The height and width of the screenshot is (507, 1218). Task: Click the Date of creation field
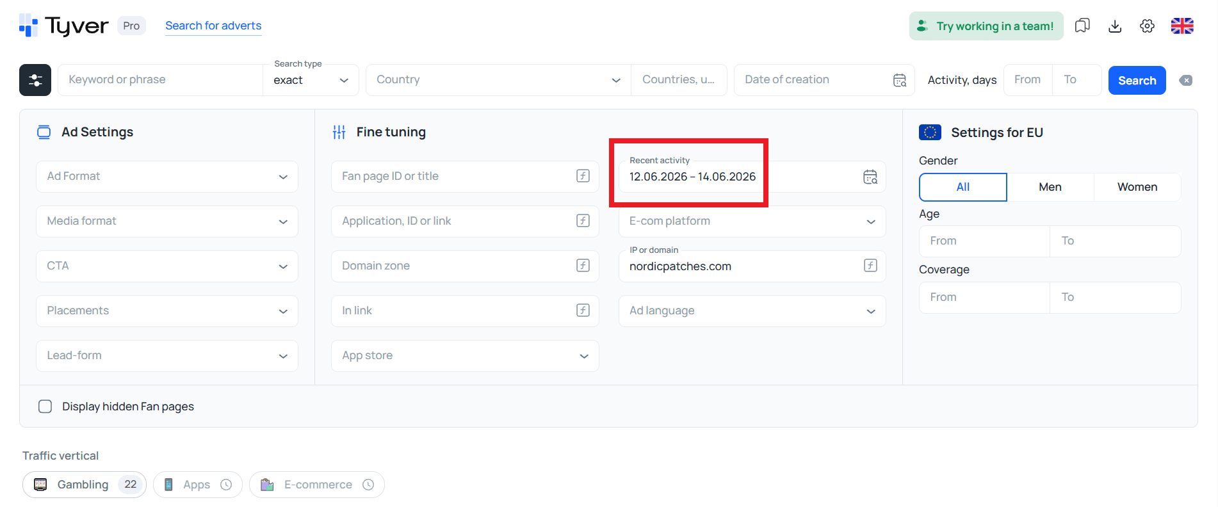[824, 80]
